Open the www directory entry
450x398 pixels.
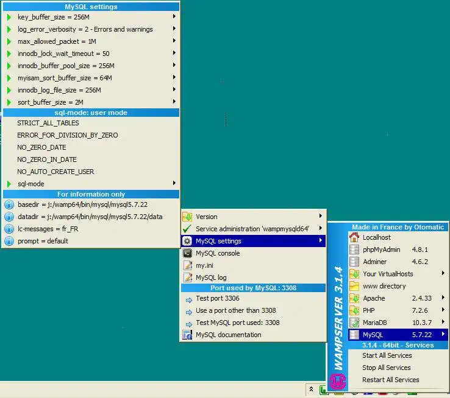tap(398, 286)
